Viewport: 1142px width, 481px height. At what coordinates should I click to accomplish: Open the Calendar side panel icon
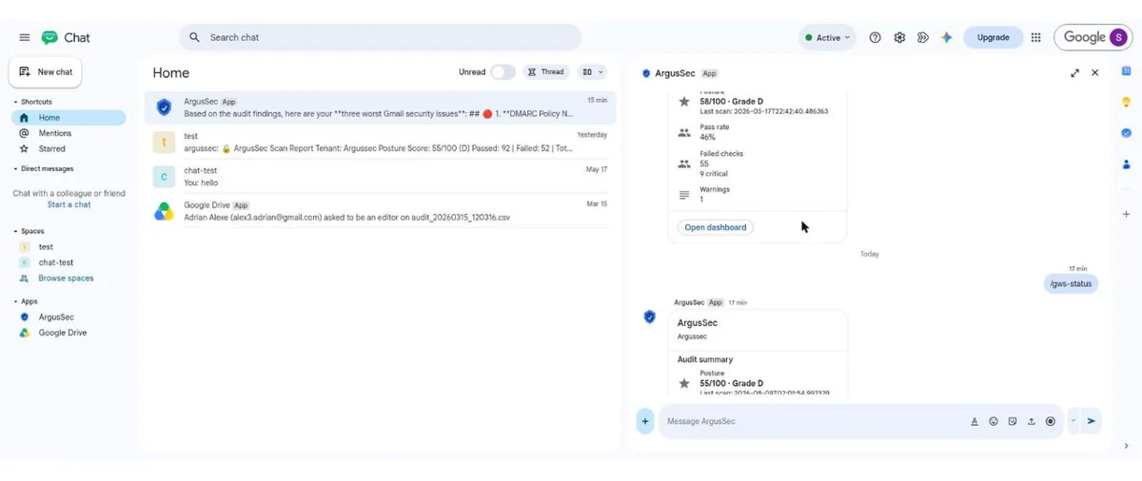coord(1126,71)
